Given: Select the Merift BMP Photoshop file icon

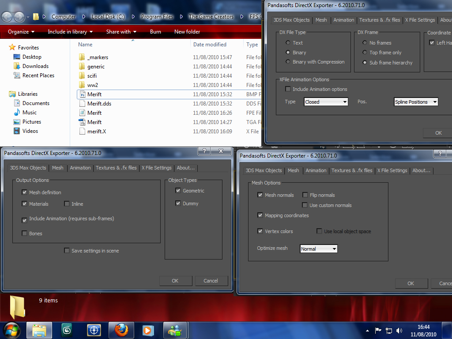Looking at the screenshot, I should pyautogui.click(x=83, y=94).
